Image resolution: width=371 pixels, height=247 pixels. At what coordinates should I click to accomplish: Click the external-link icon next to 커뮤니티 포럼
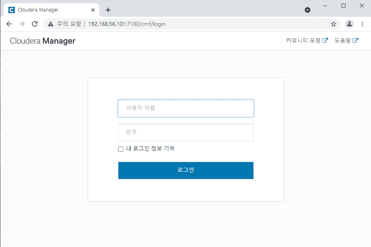[x=325, y=40]
